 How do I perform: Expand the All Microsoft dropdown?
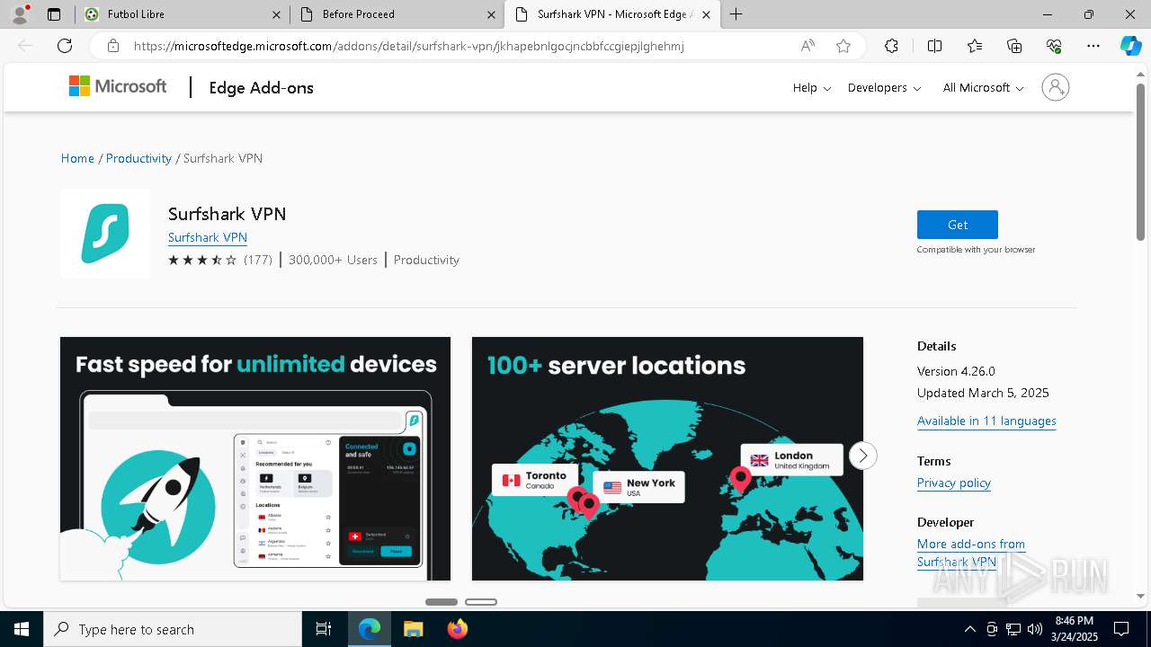(x=983, y=87)
